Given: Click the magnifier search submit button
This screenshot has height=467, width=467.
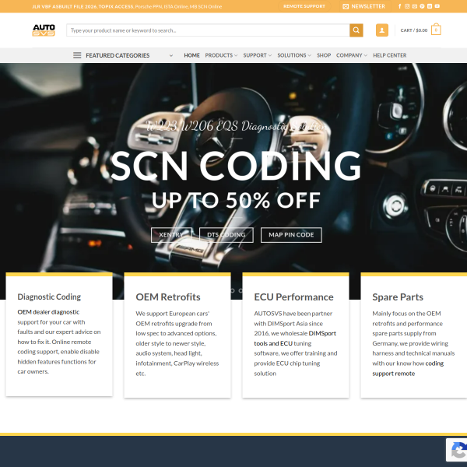Looking at the screenshot, I should pyautogui.click(x=356, y=30).
